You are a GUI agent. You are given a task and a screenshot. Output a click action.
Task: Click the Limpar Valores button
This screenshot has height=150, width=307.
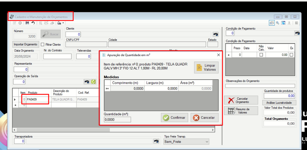[206, 68]
